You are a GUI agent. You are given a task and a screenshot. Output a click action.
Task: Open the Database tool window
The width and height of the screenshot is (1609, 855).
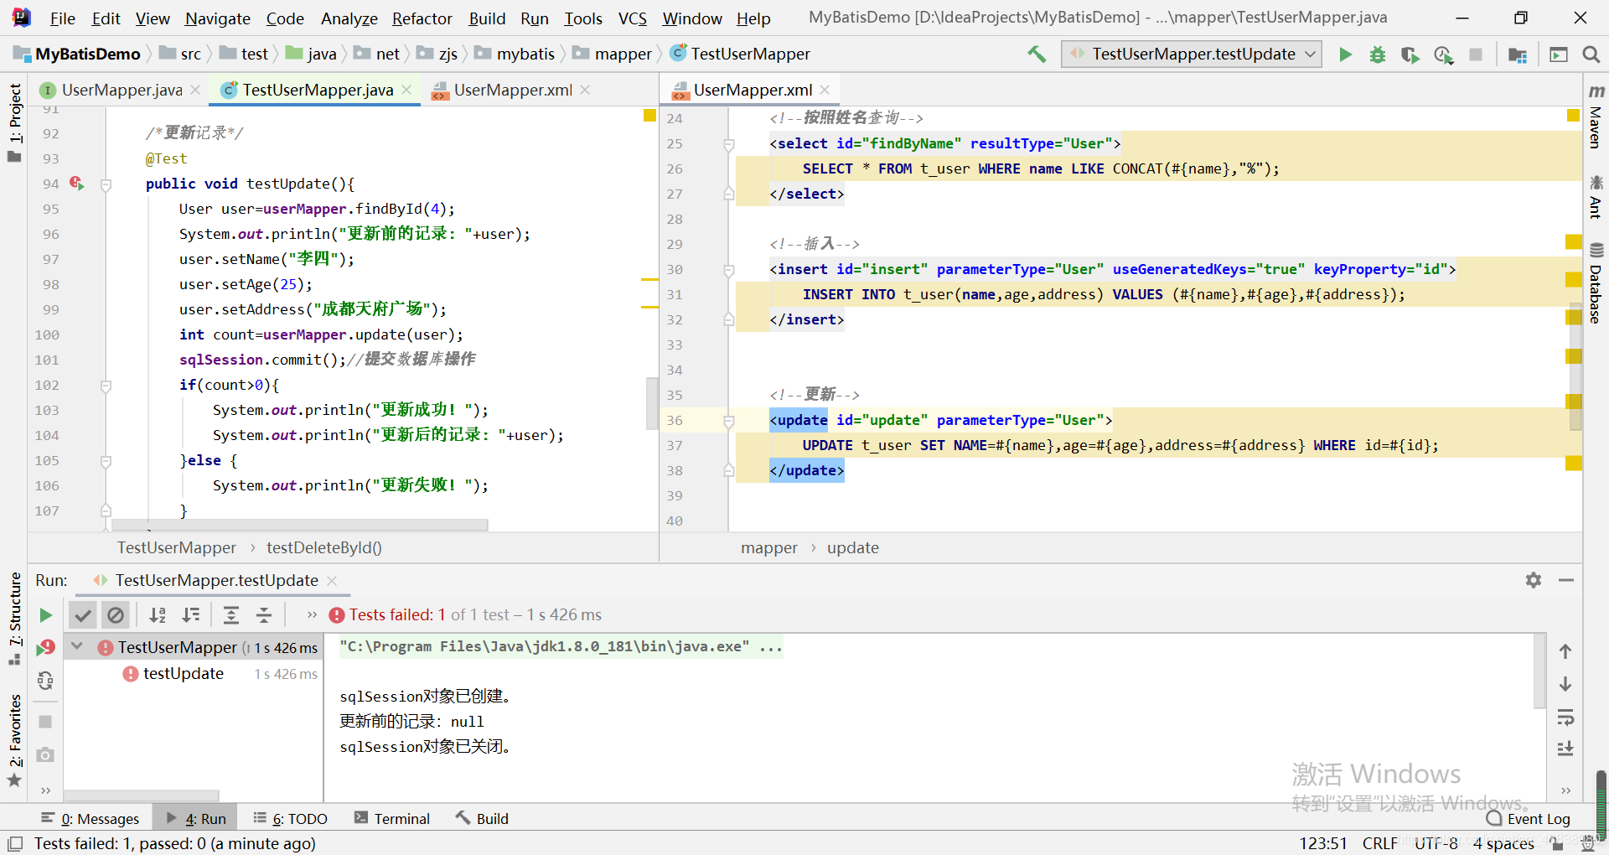click(x=1596, y=283)
